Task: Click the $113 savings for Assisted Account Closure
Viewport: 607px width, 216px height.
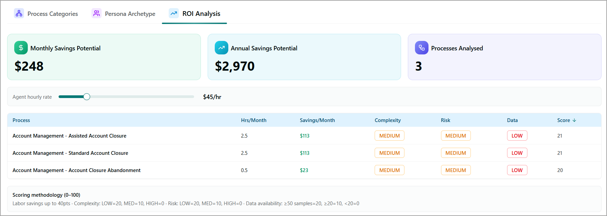Action: pyautogui.click(x=305, y=136)
